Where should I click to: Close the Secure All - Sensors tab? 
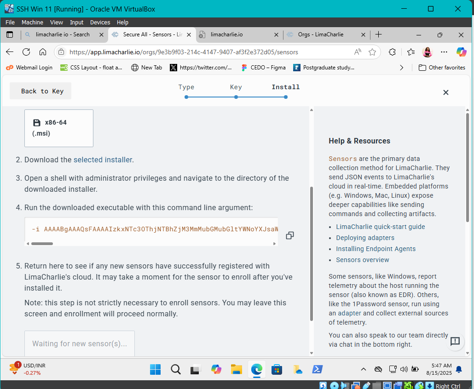point(189,35)
